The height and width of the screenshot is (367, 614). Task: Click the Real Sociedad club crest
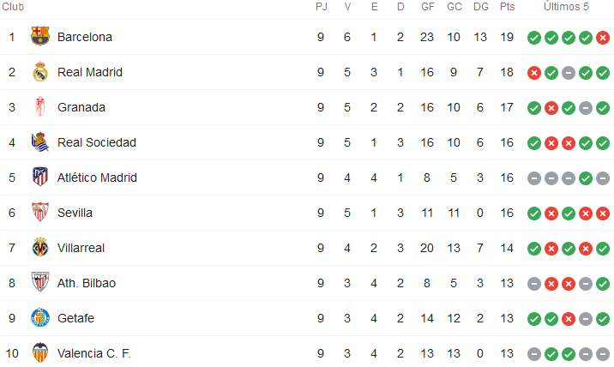40,142
